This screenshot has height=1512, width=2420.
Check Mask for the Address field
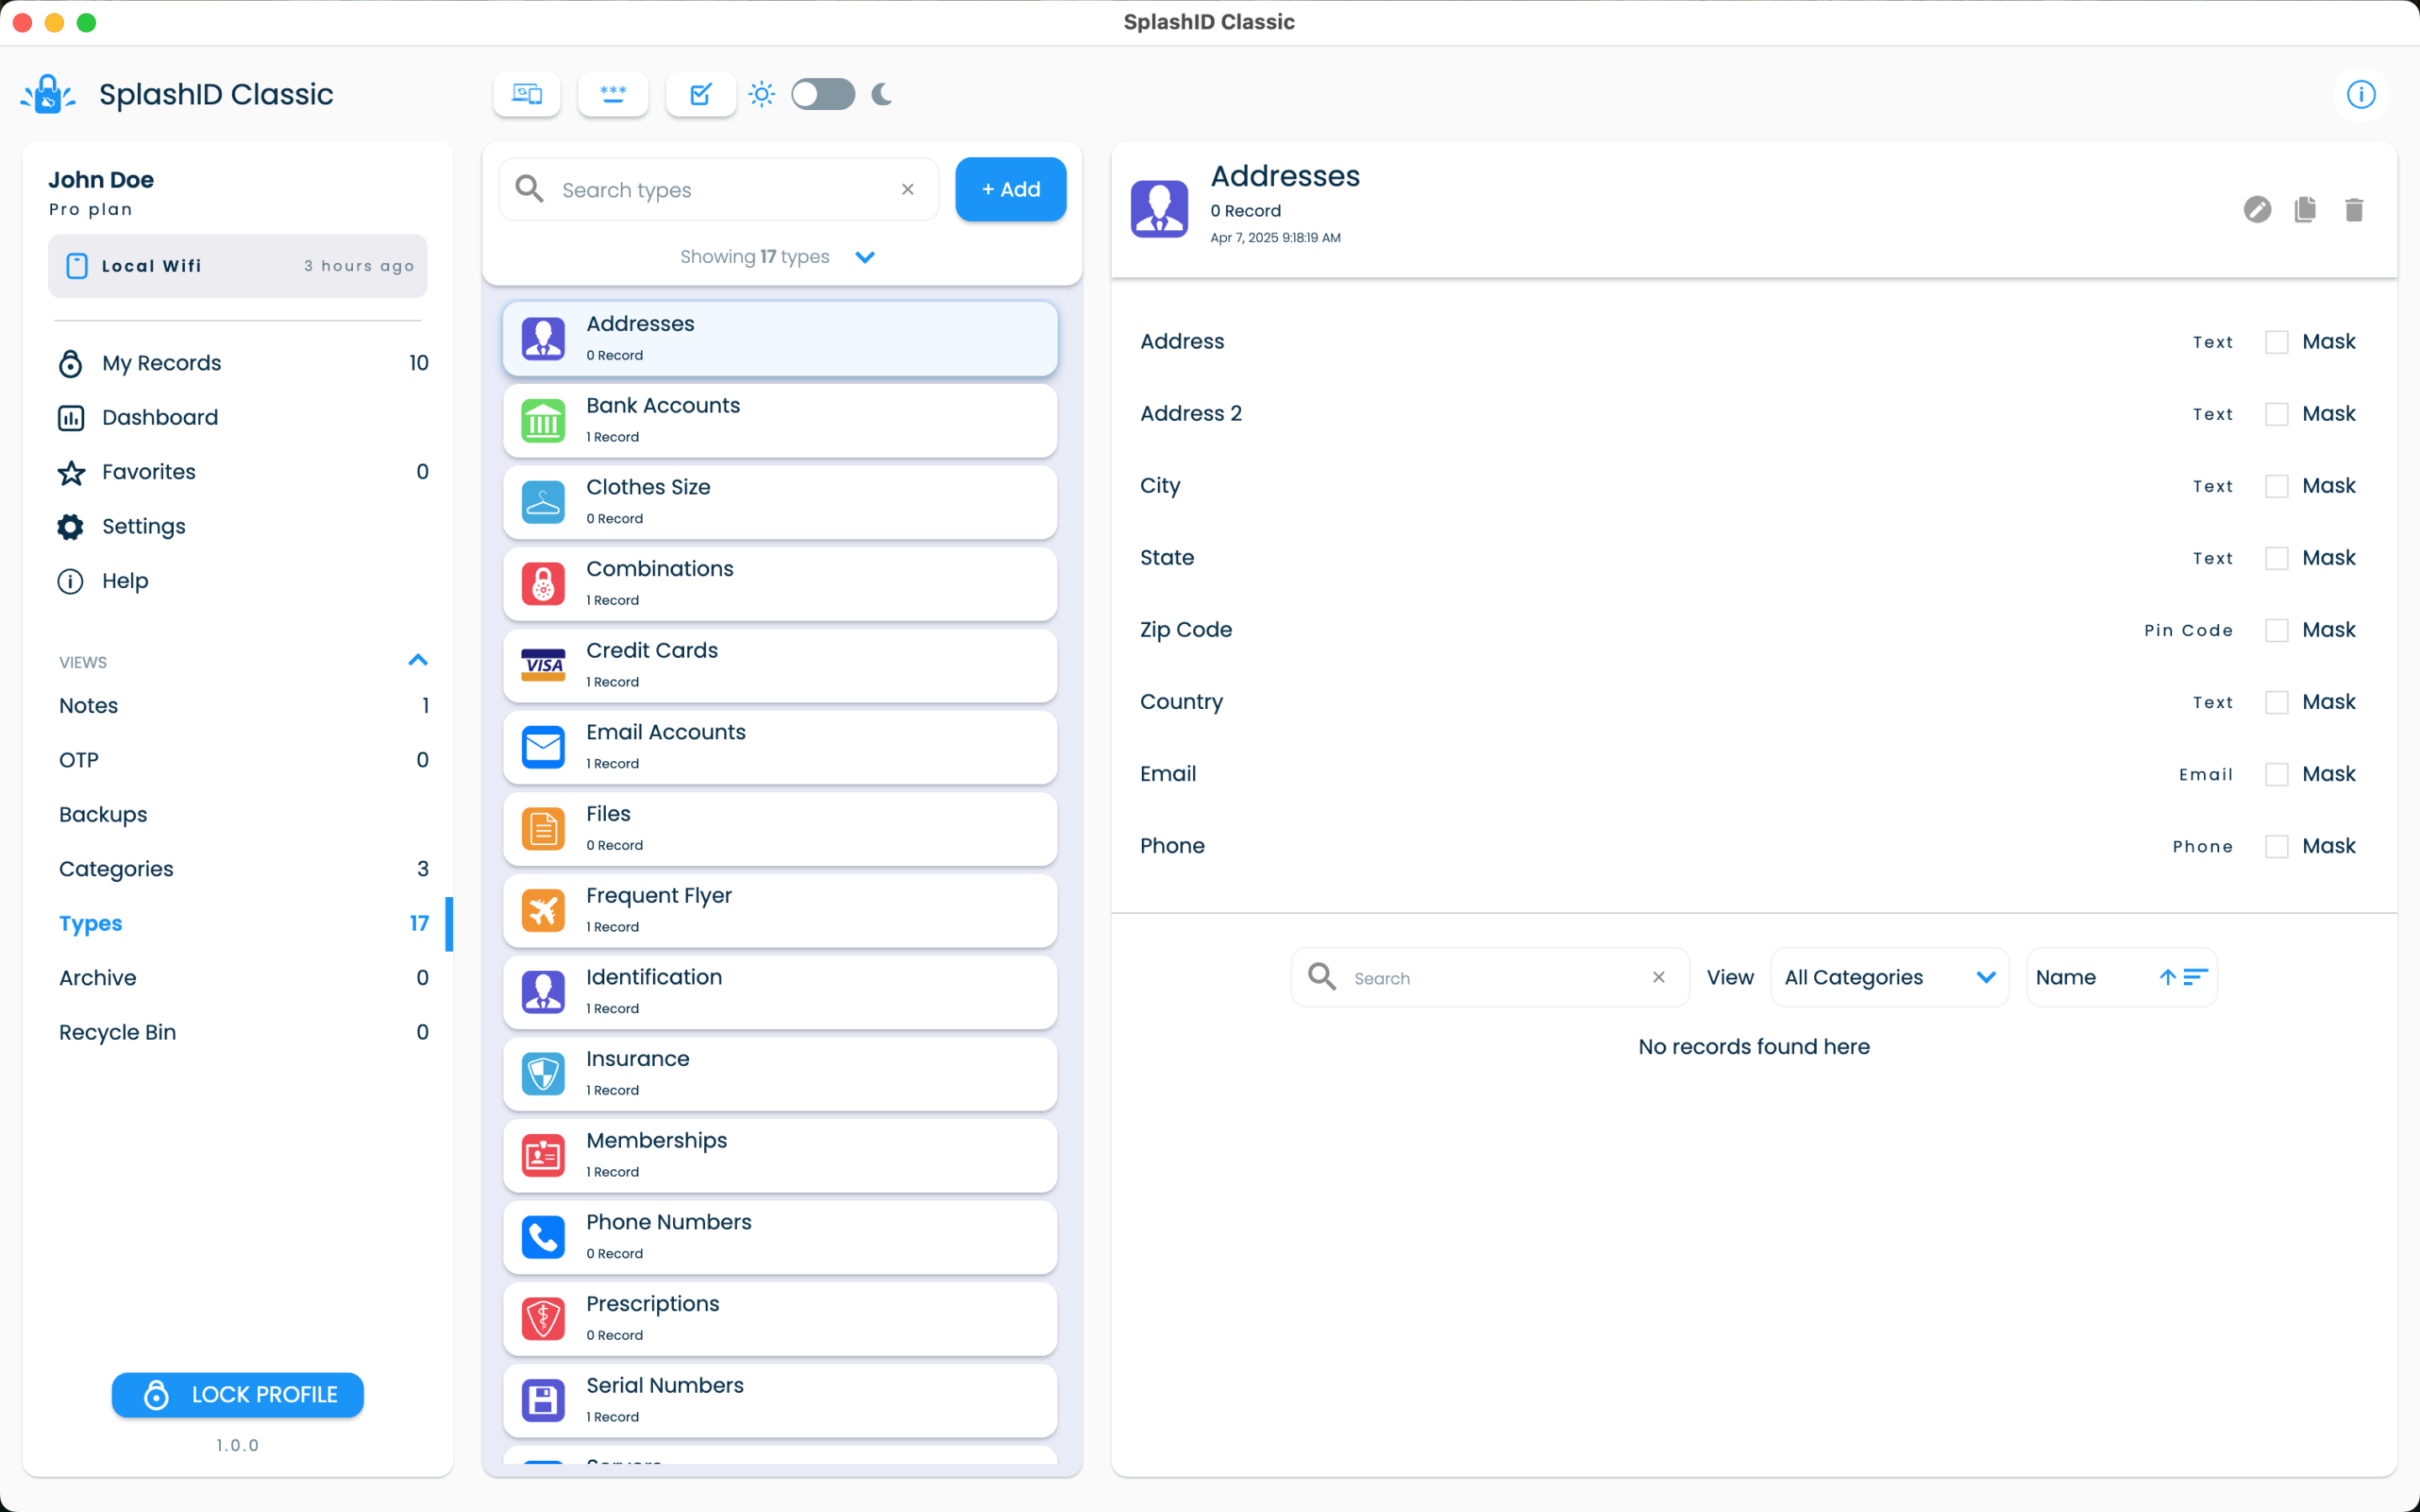(2276, 342)
